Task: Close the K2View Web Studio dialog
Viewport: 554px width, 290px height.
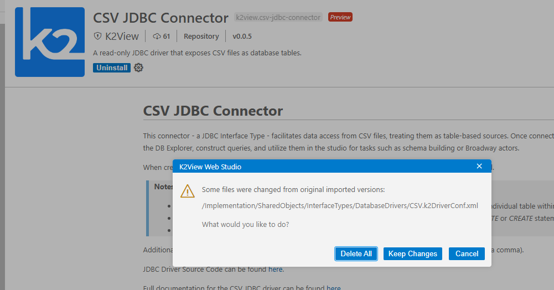Action: (479, 167)
